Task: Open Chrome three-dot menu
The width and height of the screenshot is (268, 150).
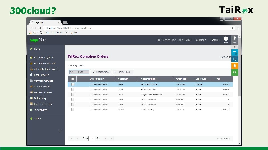Action: pyautogui.click(x=238, y=28)
